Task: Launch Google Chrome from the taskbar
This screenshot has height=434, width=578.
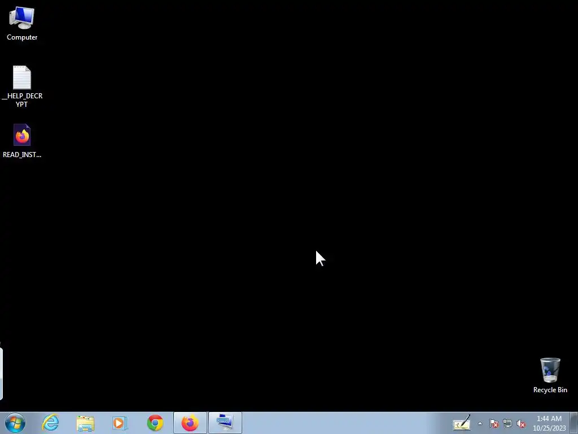Action: [x=155, y=423]
